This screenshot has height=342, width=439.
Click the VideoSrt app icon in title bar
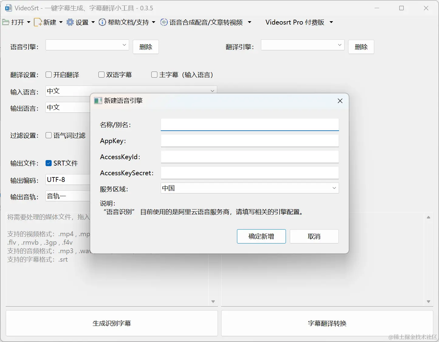pyautogui.click(x=9, y=8)
